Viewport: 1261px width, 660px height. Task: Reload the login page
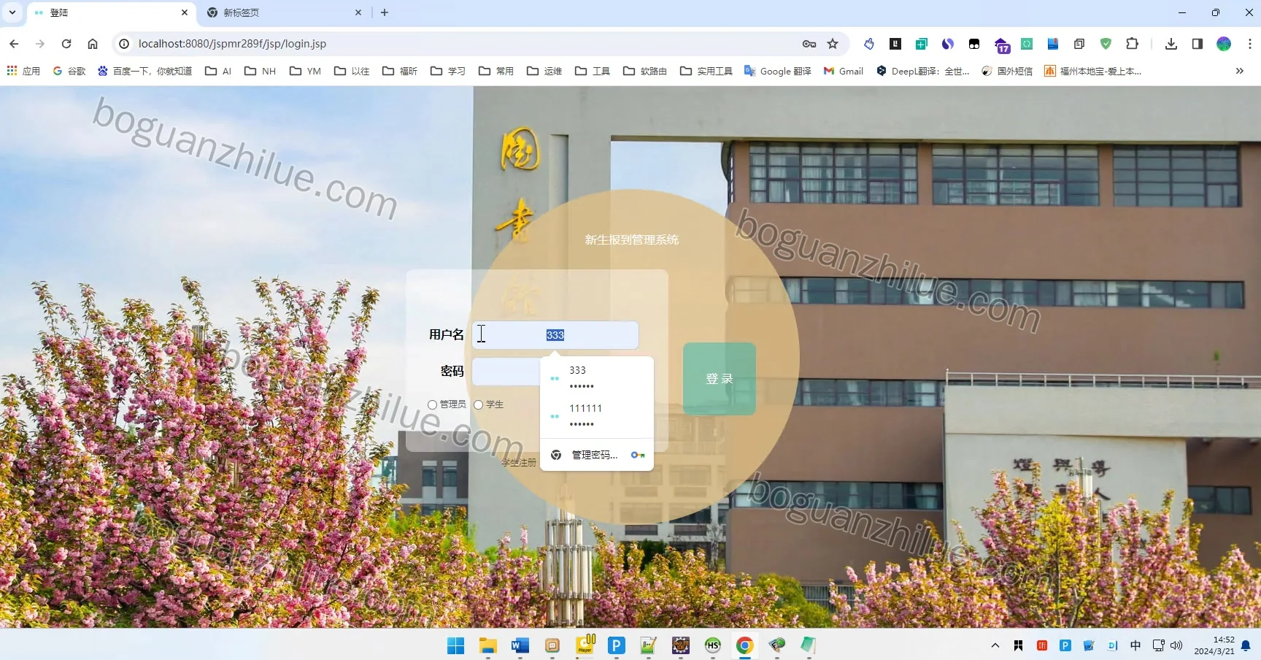coord(66,44)
